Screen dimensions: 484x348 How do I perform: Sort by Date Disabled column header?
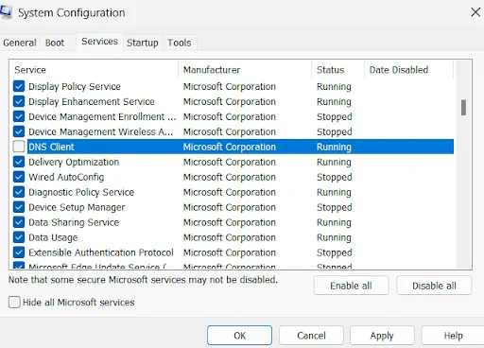click(408, 70)
